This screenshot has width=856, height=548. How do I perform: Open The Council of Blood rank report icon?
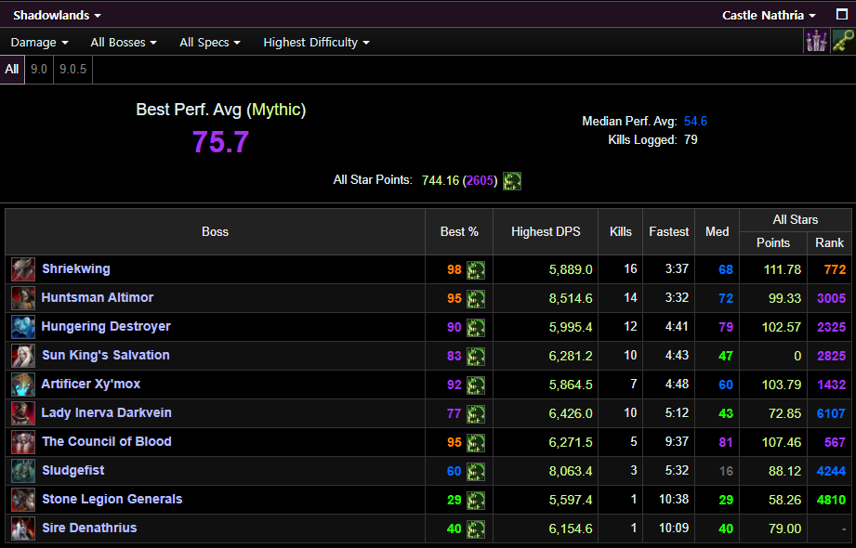476,443
